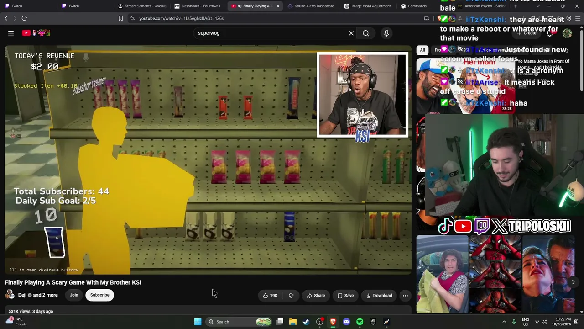Click the video title Finally Playing A Scary Game

73,282
